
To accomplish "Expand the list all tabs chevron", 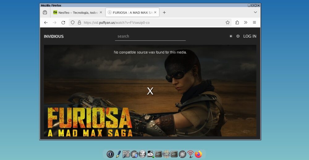I will (x=255, y=12).
